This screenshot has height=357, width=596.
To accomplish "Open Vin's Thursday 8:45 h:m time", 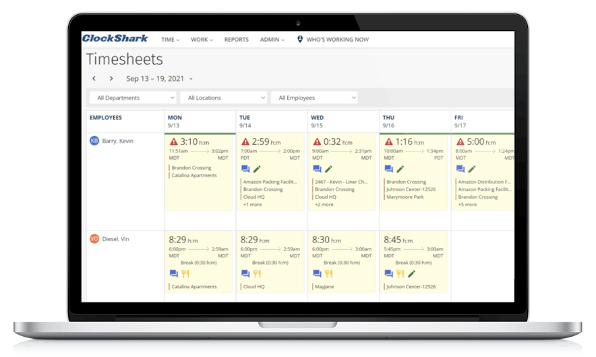I will 398,240.
